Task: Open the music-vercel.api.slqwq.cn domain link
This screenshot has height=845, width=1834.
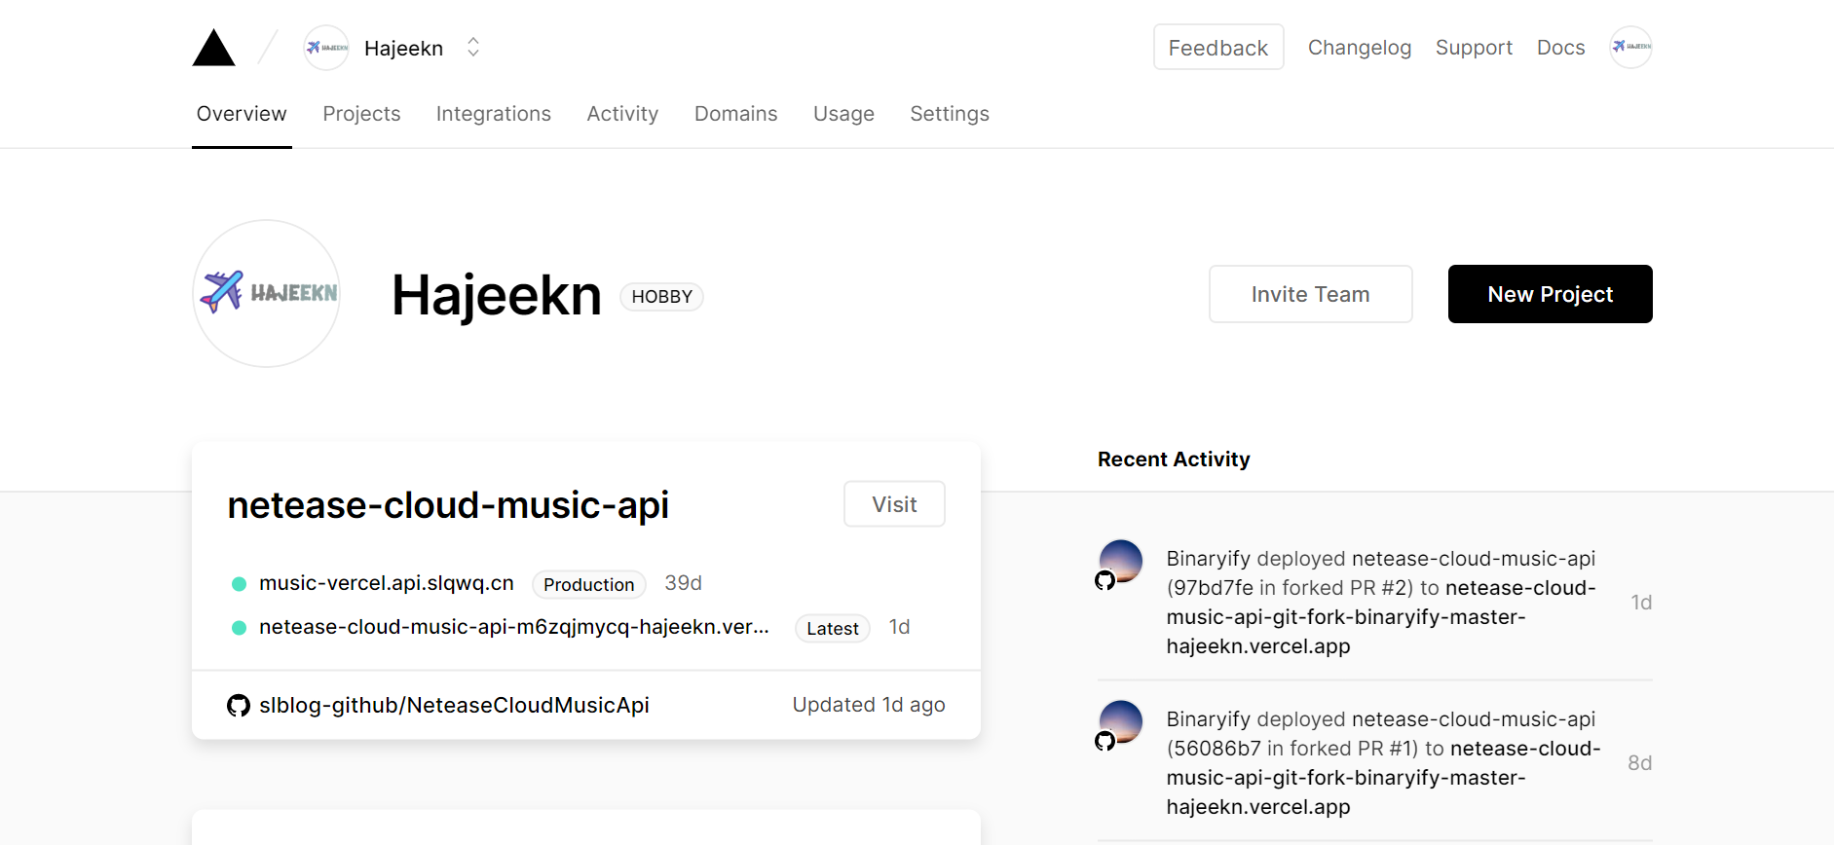Action: [x=387, y=582]
